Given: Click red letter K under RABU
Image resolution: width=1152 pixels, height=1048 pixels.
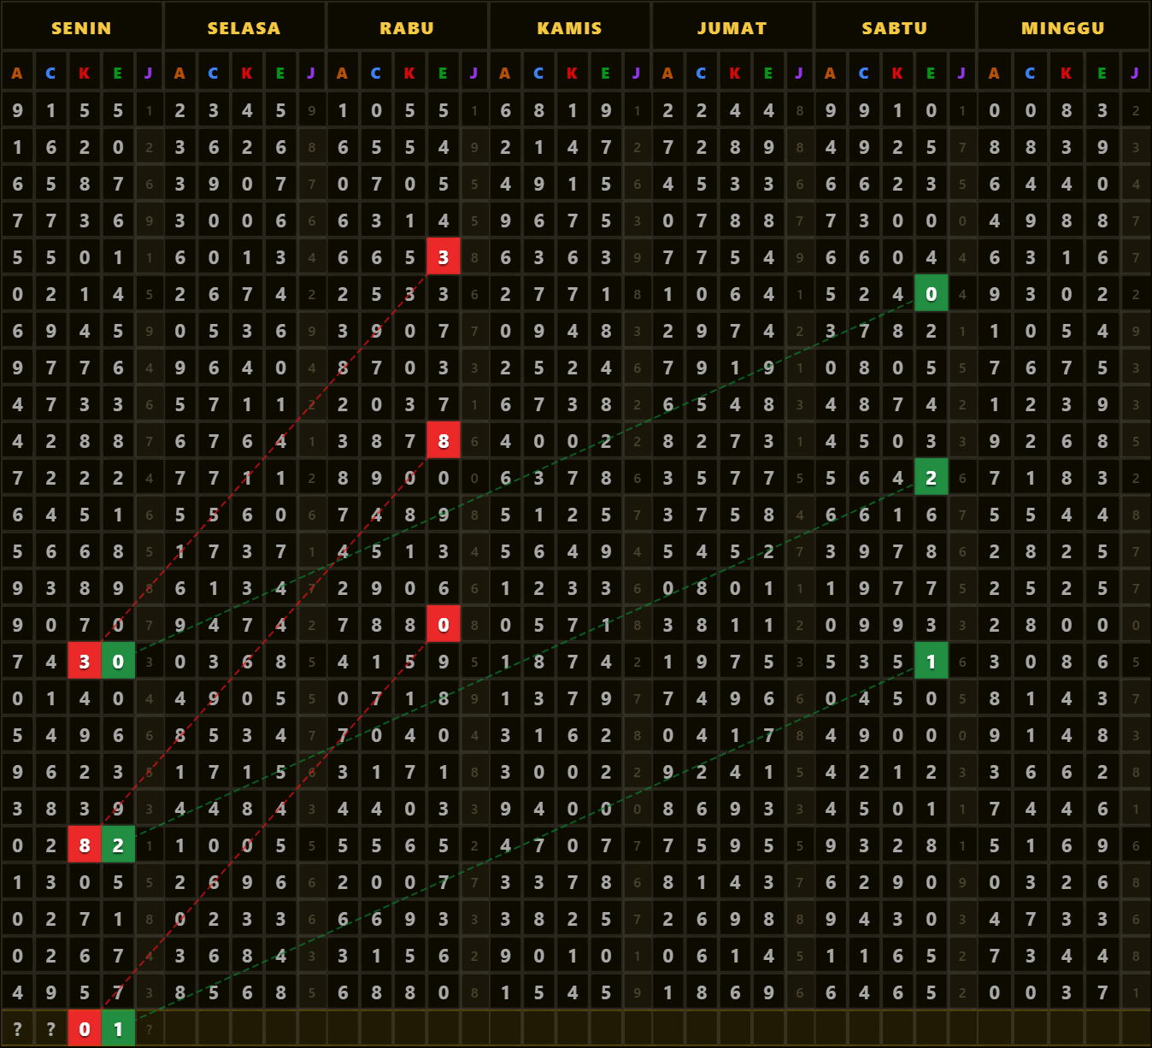Looking at the screenshot, I should pyautogui.click(x=409, y=74).
